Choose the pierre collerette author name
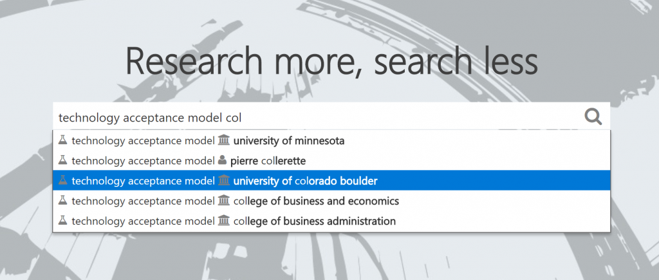Screen dimensions: 659x280 [269, 160]
